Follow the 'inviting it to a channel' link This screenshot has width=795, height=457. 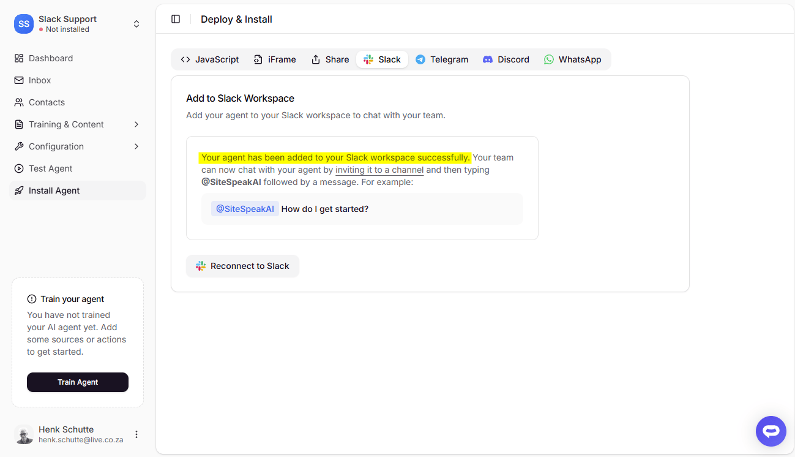(379, 170)
